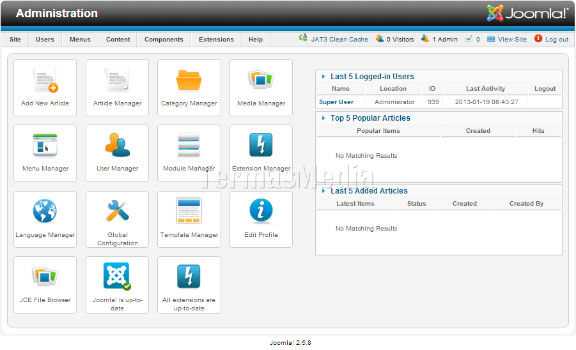The image size is (576, 350).
Task: Click the Last Activity column header
Action: click(485, 89)
